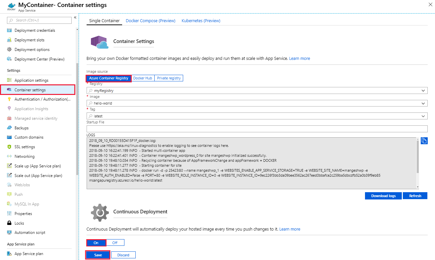Click the MySQL In App icon
This screenshot has width=435, height=260.
tap(9, 204)
